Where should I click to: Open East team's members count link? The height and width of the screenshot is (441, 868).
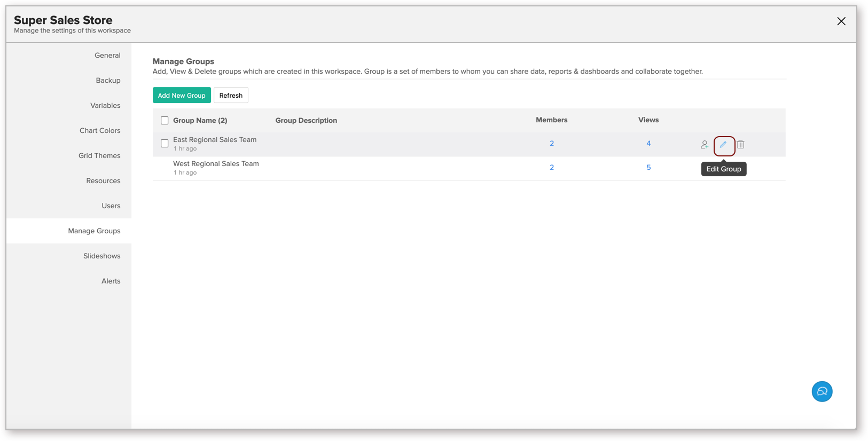point(552,144)
